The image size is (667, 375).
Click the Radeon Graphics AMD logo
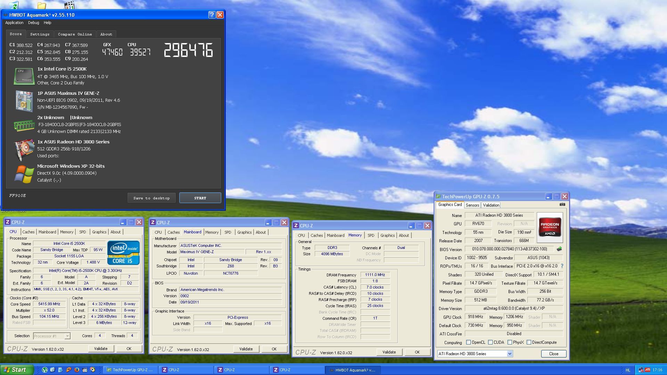tap(550, 227)
